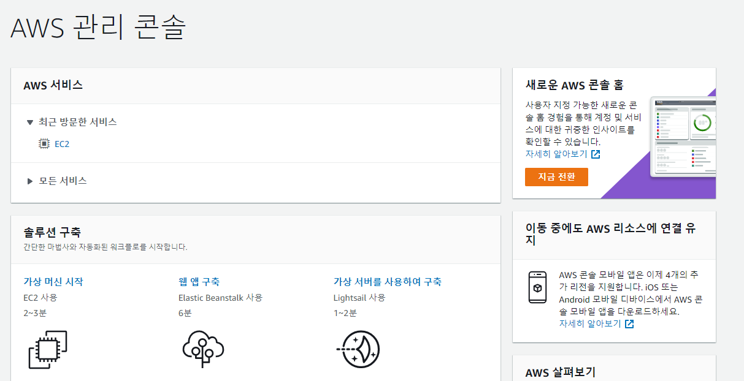This screenshot has width=744, height=381.
Task: Click the EC2 virtual machine chip illustration
Action: (48, 349)
